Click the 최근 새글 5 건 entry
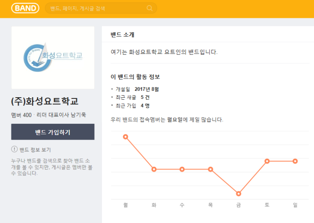Image resolution: width=314 pixels, height=223 pixels. [132, 98]
